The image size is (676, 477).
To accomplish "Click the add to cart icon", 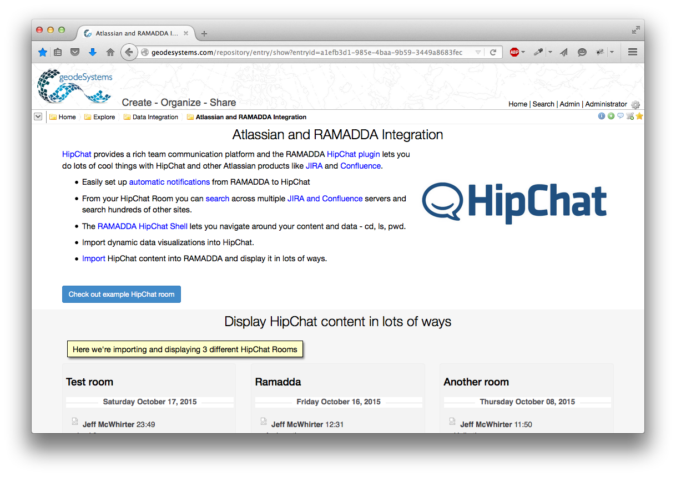I will 630,116.
